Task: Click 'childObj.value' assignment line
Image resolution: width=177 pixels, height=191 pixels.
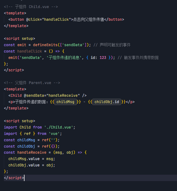Action: 32,165
